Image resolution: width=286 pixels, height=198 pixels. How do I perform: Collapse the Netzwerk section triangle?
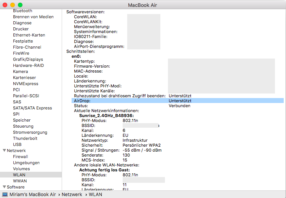[4, 150]
